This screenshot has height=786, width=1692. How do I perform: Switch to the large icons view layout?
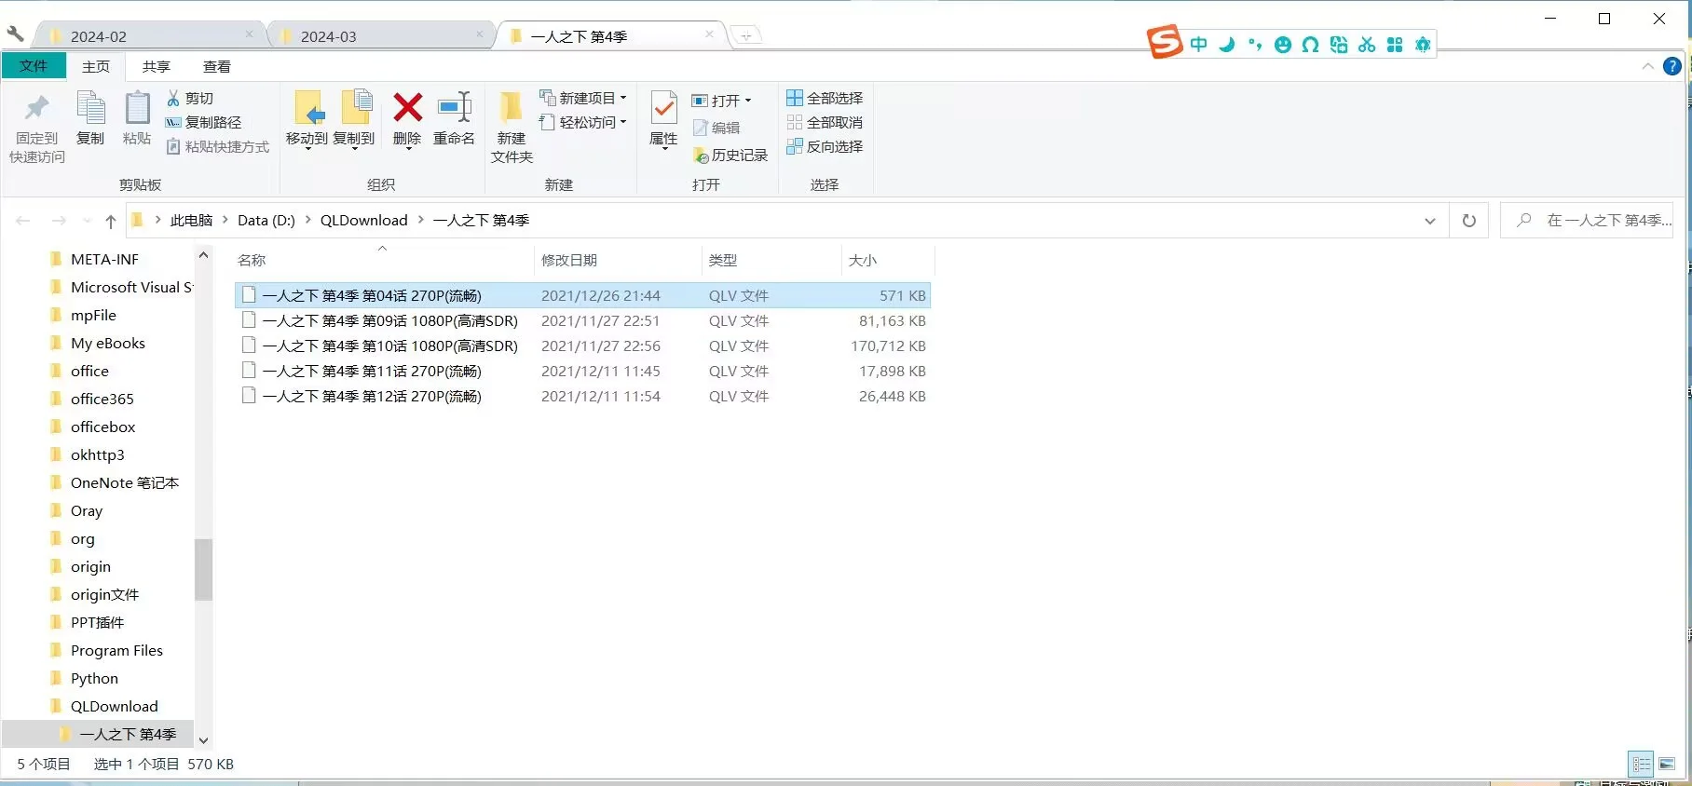click(x=1667, y=764)
